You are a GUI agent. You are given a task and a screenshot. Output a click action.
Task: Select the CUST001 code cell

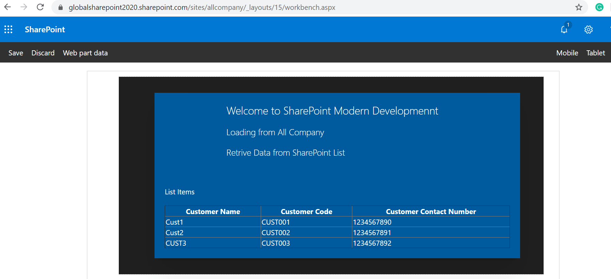(x=307, y=222)
